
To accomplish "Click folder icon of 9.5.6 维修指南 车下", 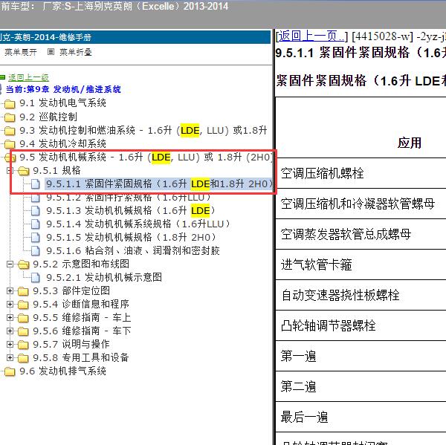I will coord(23,331).
